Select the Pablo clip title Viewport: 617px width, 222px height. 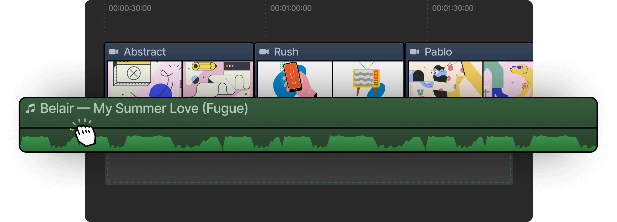[x=438, y=52]
